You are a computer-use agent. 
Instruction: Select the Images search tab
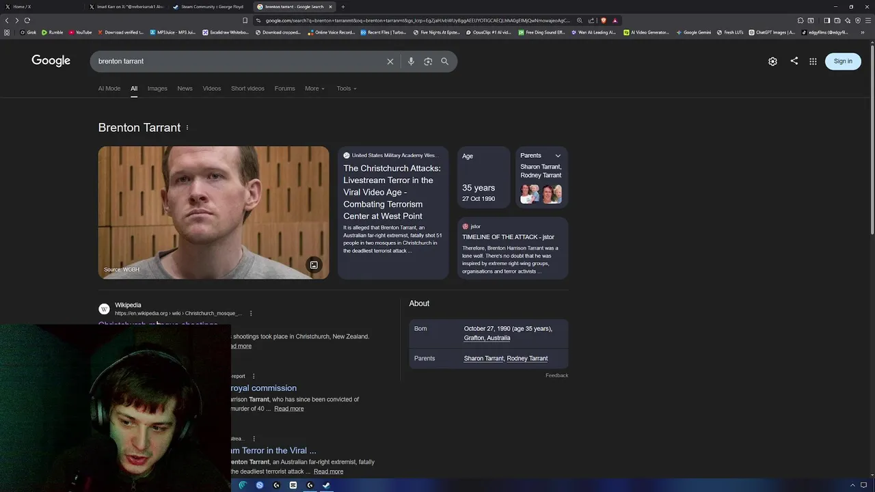pyautogui.click(x=157, y=88)
